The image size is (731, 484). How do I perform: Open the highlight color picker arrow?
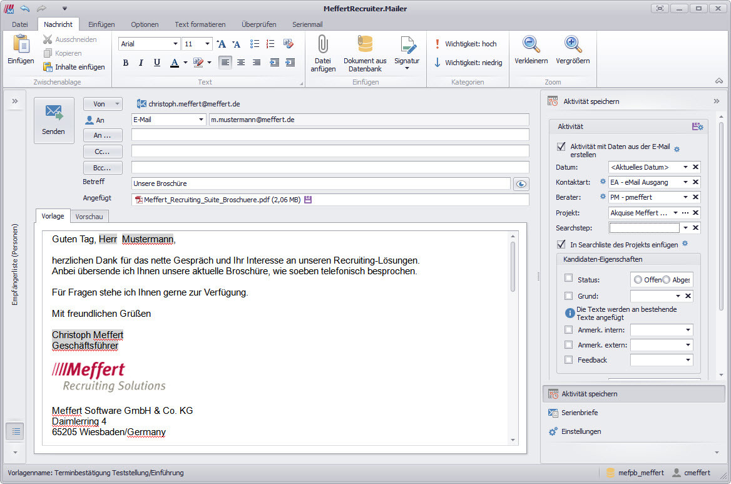coord(209,63)
